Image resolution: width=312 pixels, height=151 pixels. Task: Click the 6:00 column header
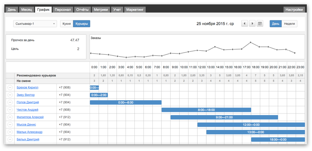(x=148, y=68)
